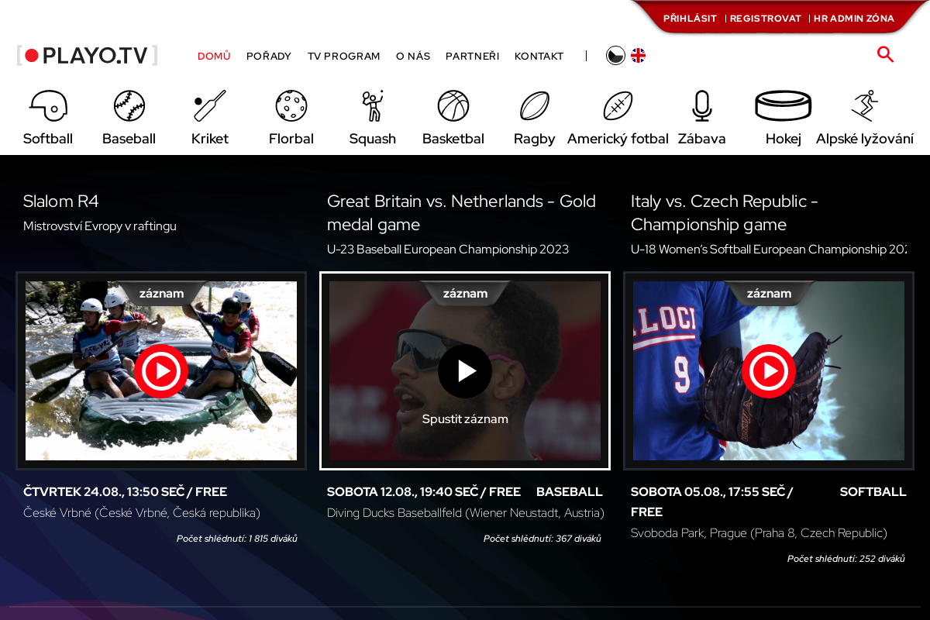The image size is (930, 620).
Task: Click the red search magnifier icon
Action: coord(885,54)
